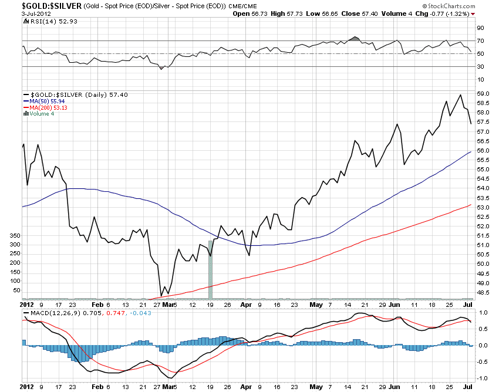Click the $GOLD:$SILVER chart title
This screenshot has width=499, height=392.
tap(52, 6)
